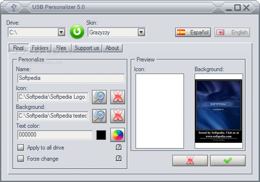Screen dimensions: 260x182
Task: Enable the Apply to all drive checkbox
Action: coord(20,147)
